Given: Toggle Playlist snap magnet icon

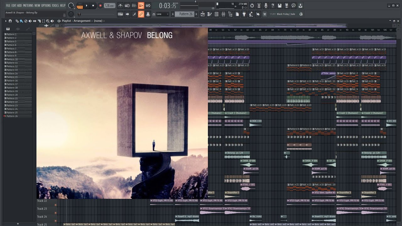Looking at the screenshot, I should point(10,21).
